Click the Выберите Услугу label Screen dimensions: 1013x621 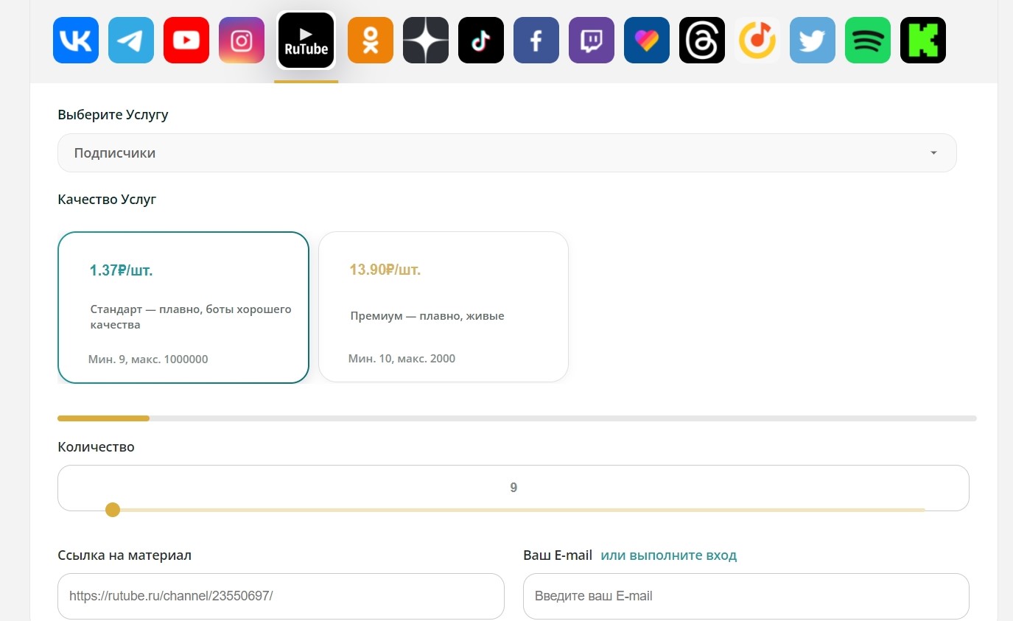tap(113, 115)
